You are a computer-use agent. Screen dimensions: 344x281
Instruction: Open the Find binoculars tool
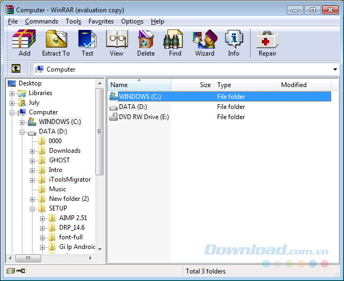tap(174, 43)
